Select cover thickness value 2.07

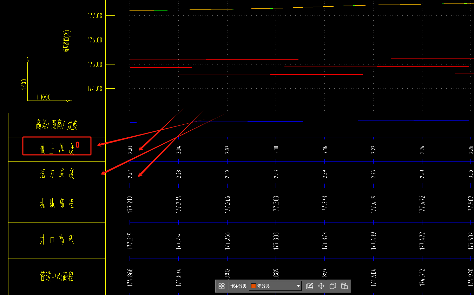pyautogui.click(x=228, y=150)
